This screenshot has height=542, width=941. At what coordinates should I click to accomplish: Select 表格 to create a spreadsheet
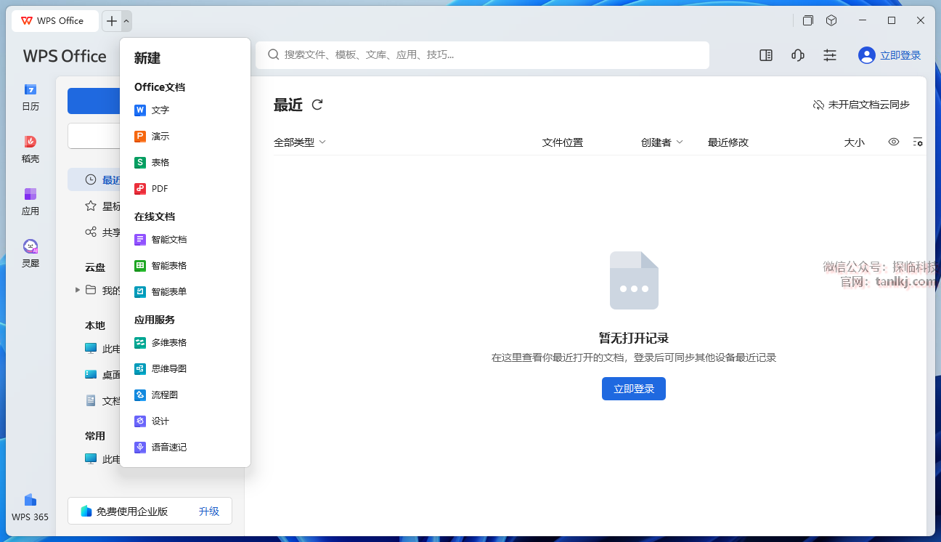(160, 163)
